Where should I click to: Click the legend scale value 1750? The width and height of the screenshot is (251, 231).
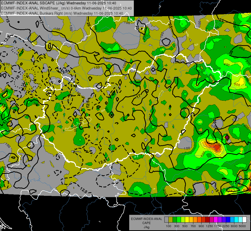[218, 226]
